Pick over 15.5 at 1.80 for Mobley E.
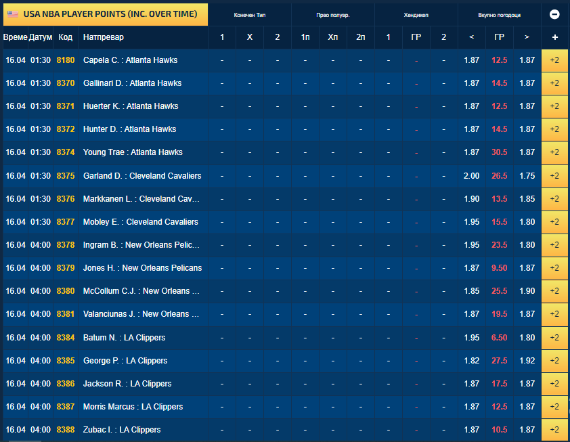The height and width of the screenshot is (442, 570). (527, 222)
